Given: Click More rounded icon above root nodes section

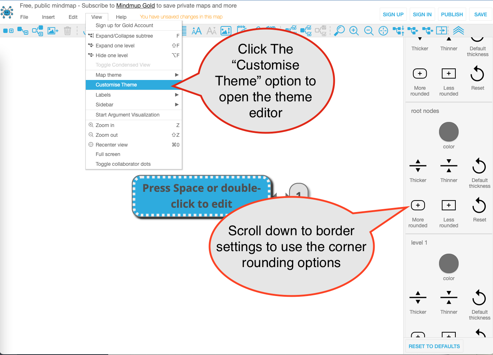Looking at the screenshot, I should pyautogui.click(x=420, y=73).
